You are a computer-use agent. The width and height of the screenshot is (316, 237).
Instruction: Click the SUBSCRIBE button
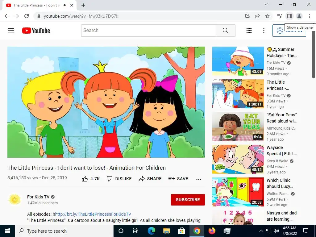click(x=188, y=200)
